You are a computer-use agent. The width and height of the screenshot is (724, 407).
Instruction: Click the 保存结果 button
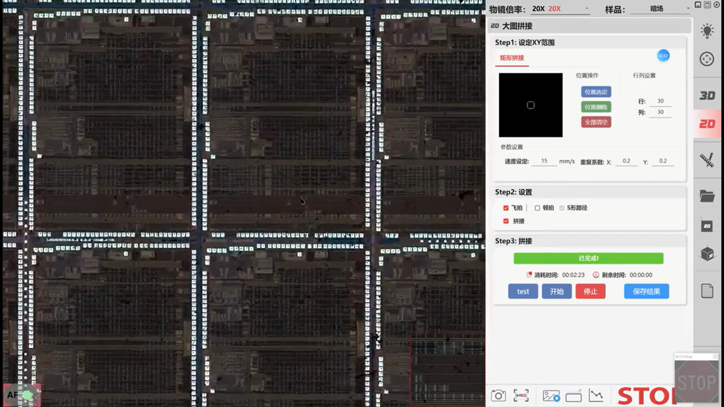646,291
